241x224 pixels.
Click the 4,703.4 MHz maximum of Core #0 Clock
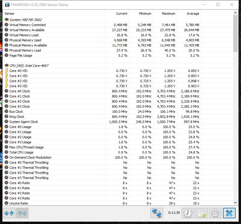pyautogui.click(x=166, y=91)
